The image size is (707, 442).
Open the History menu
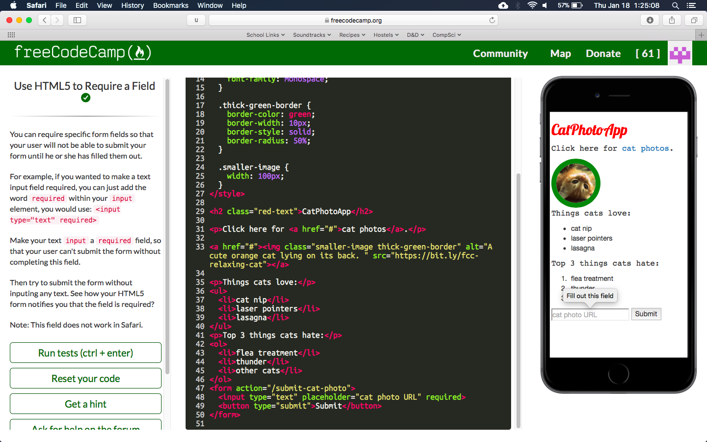(132, 5)
